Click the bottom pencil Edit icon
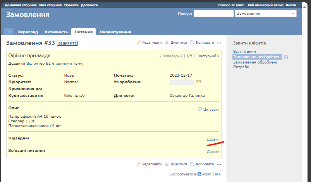This screenshot has width=311, height=182. pos(139,164)
